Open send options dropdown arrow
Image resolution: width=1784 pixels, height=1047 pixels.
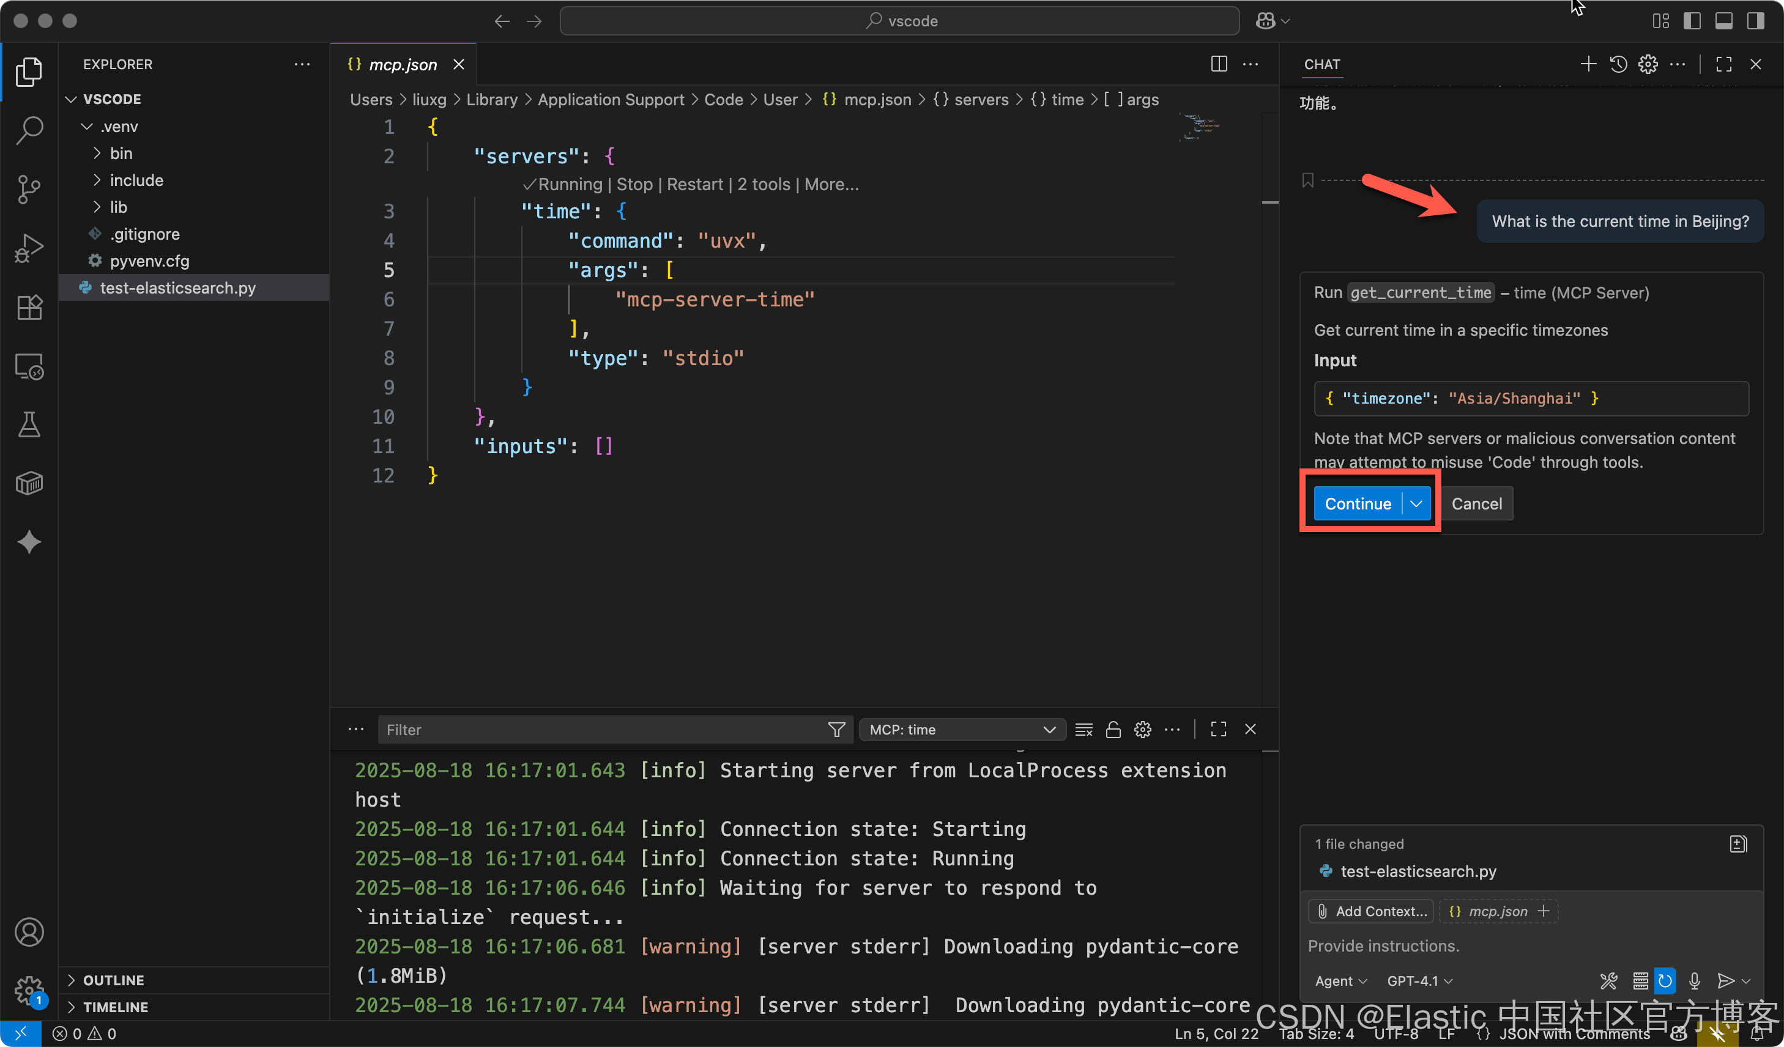[x=1746, y=980]
